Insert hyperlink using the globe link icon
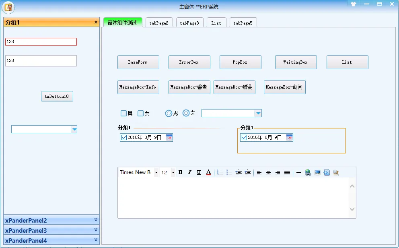Viewport: 399px width, 248px height. 308,172
